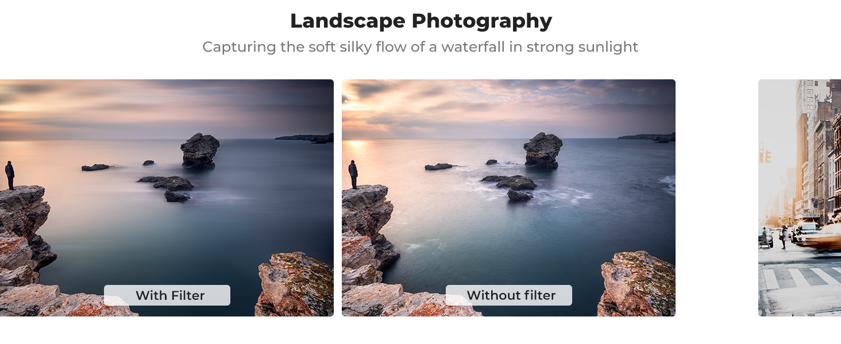
Task: Open the right seascape photo without filter
Action: (508, 198)
